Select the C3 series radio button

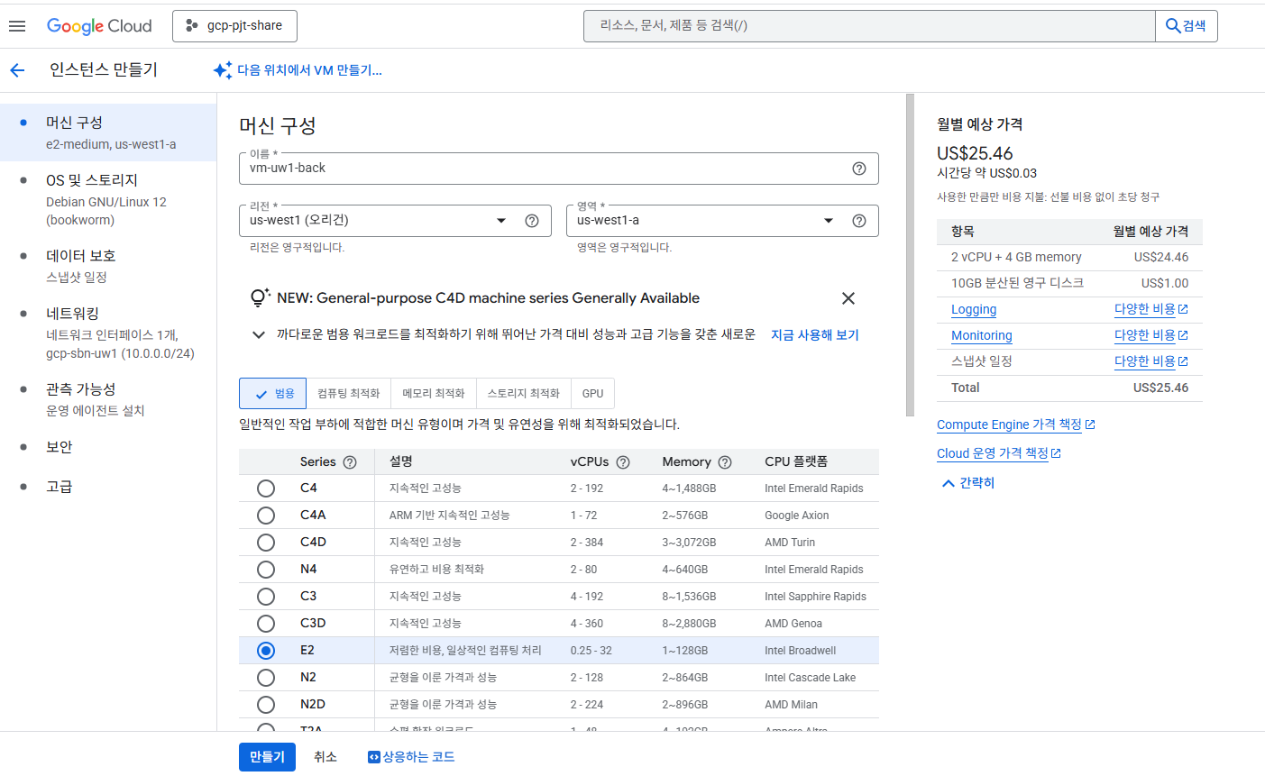click(266, 597)
